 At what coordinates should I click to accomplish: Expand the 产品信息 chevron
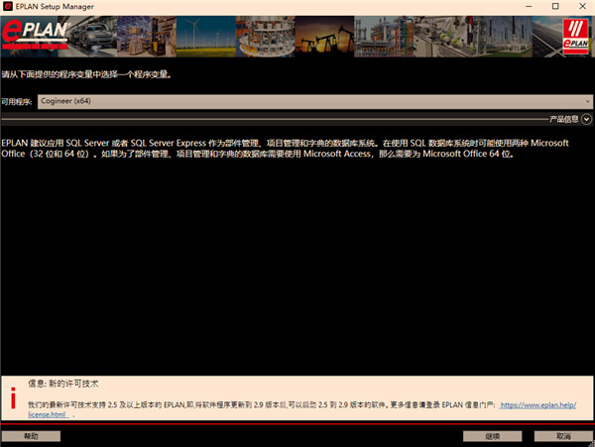tap(587, 119)
